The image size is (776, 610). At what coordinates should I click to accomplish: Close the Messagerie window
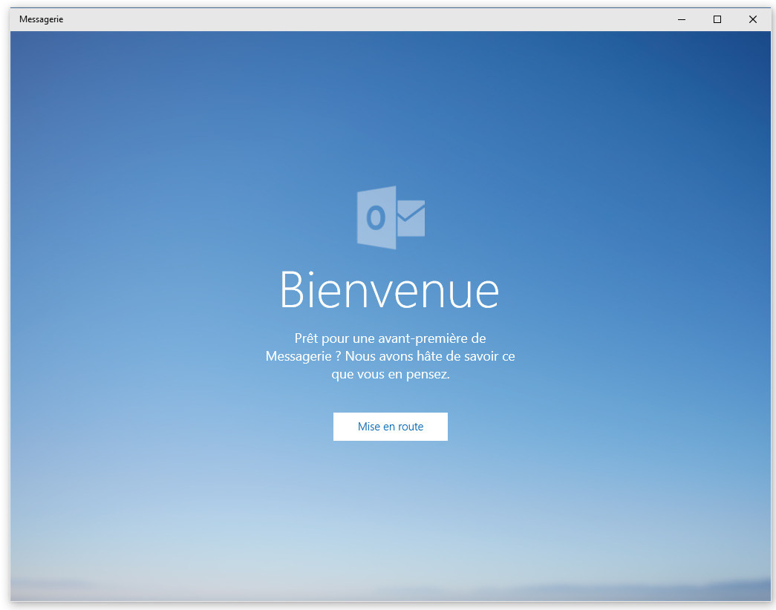point(753,20)
